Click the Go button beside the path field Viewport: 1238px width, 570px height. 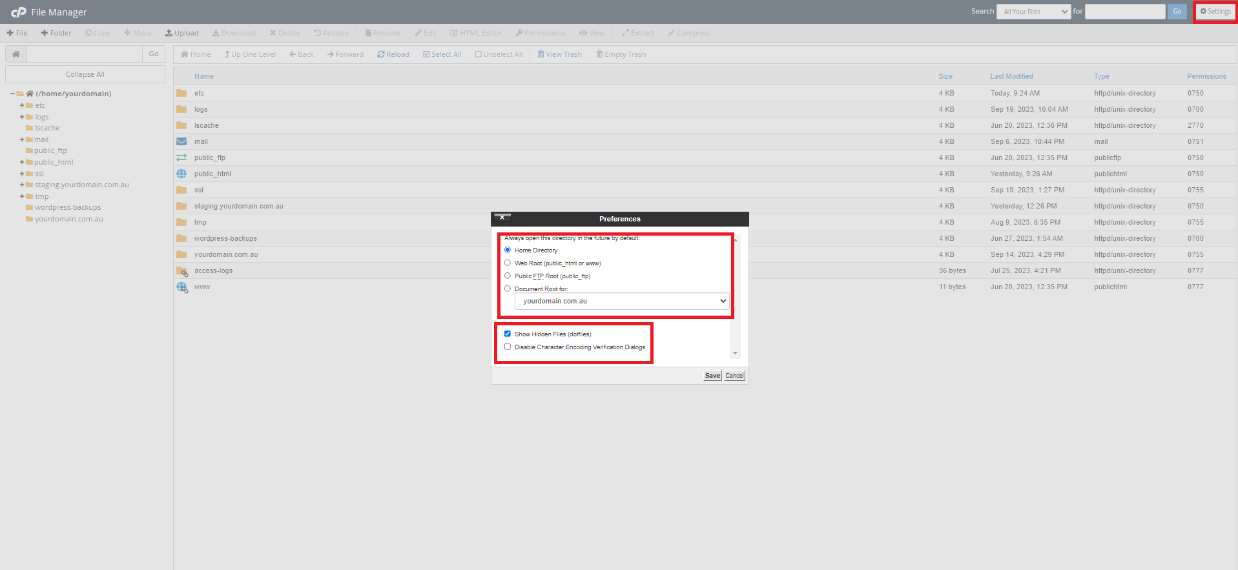tap(154, 54)
